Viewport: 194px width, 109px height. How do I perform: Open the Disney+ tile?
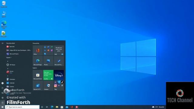pos(59,75)
